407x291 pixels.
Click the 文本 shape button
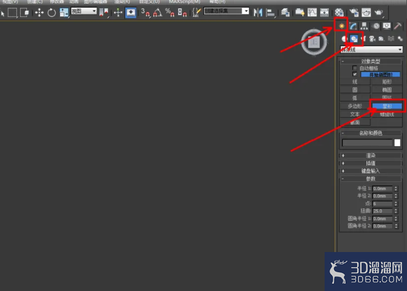point(355,114)
